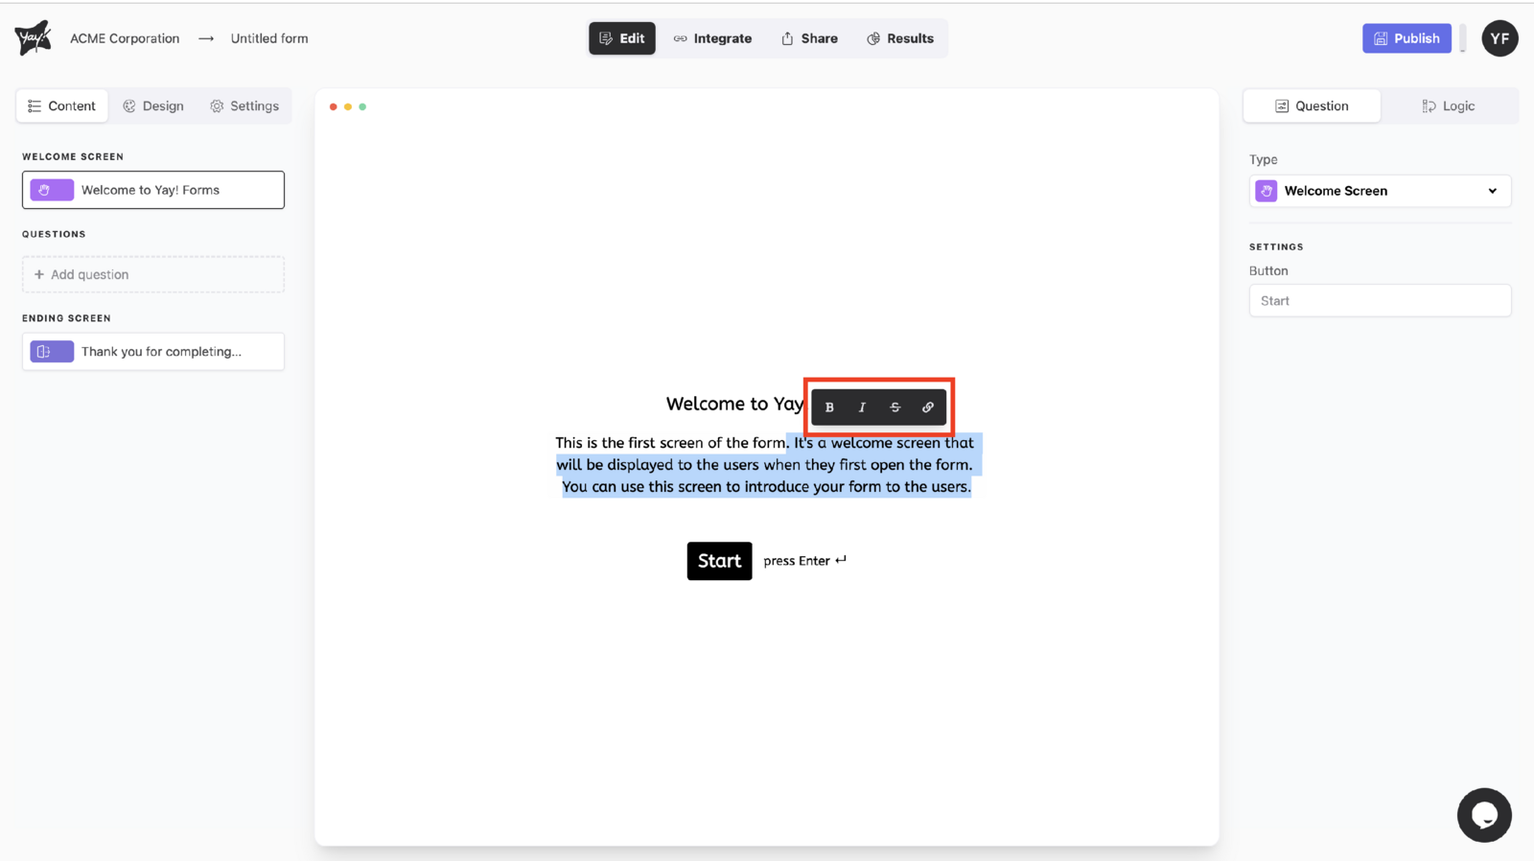Click the Button text input field
The height and width of the screenshot is (861, 1534).
click(x=1380, y=301)
